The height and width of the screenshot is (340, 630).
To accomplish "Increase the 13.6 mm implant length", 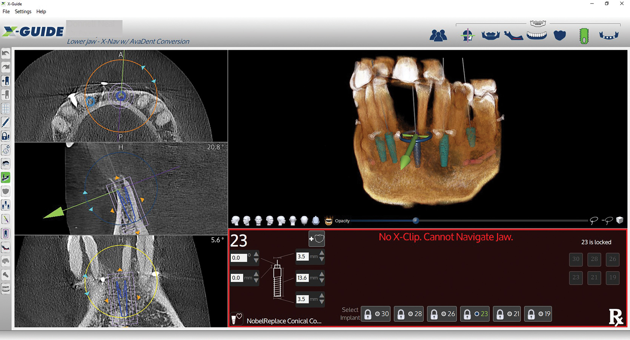I will pyautogui.click(x=322, y=275).
